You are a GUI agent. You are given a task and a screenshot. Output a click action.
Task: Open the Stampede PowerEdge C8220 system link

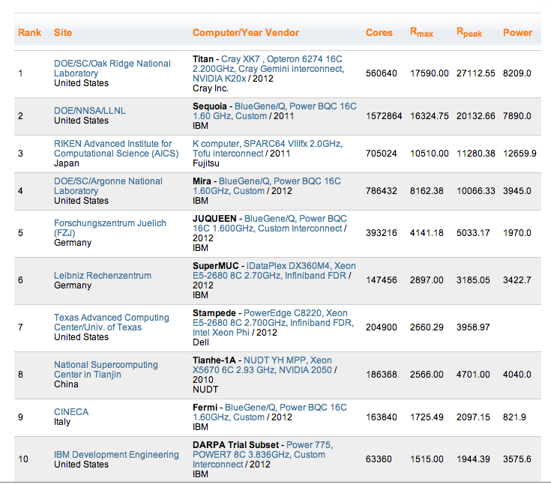coord(273,322)
